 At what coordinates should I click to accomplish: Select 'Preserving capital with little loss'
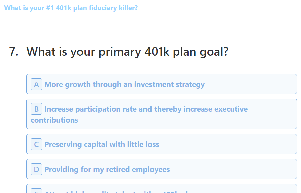101,144
